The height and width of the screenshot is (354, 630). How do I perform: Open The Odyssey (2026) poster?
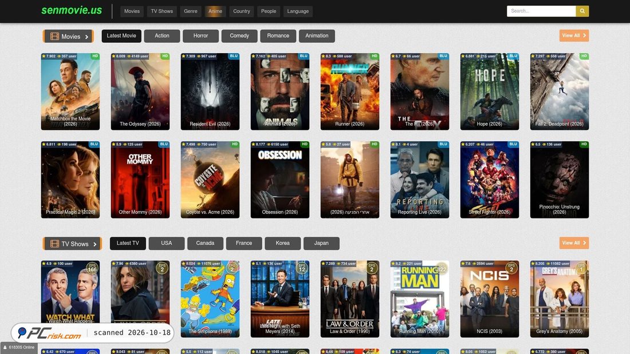pyautogui.click(x=140, y=92)
